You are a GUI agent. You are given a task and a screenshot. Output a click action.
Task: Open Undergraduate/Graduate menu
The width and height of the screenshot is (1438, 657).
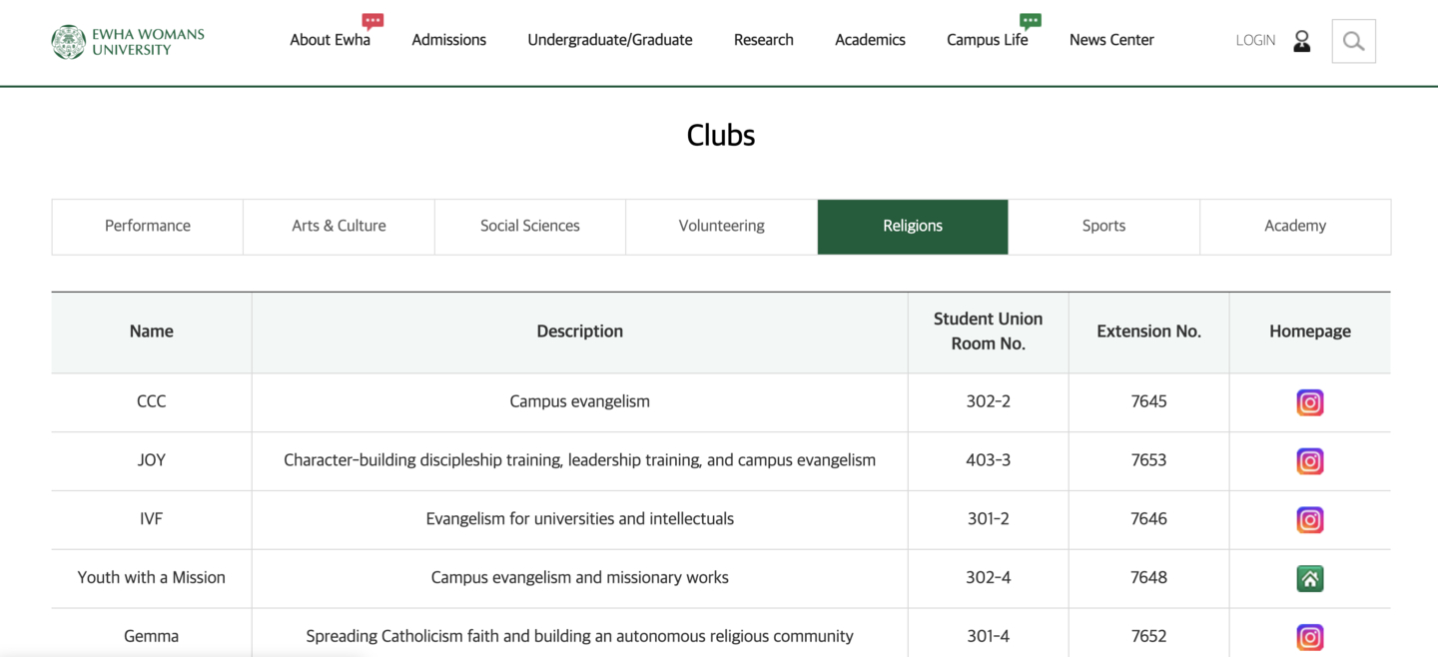coord(609,40)
